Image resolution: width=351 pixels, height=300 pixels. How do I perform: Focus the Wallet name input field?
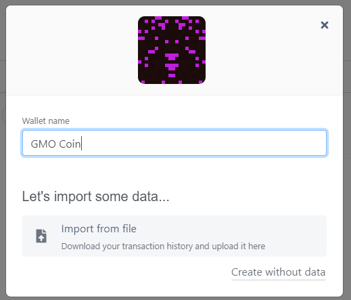coord(174,143)
